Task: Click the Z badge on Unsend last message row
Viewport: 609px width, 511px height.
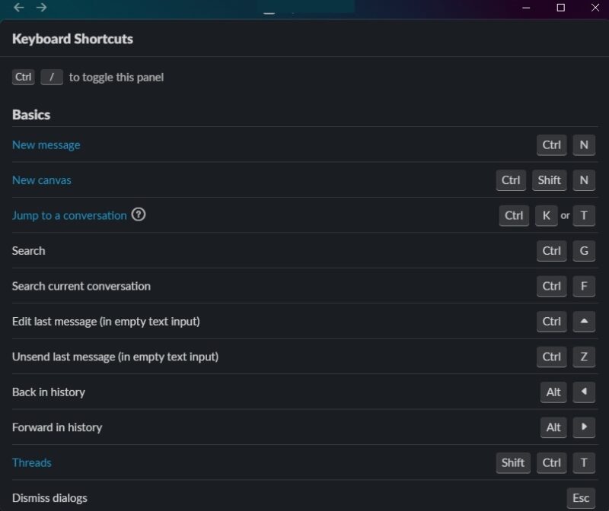Action: [584, 357]
